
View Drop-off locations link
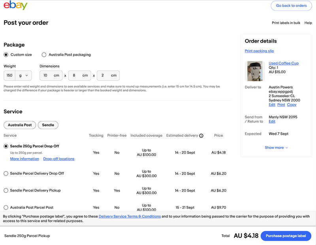coord(58,159)
